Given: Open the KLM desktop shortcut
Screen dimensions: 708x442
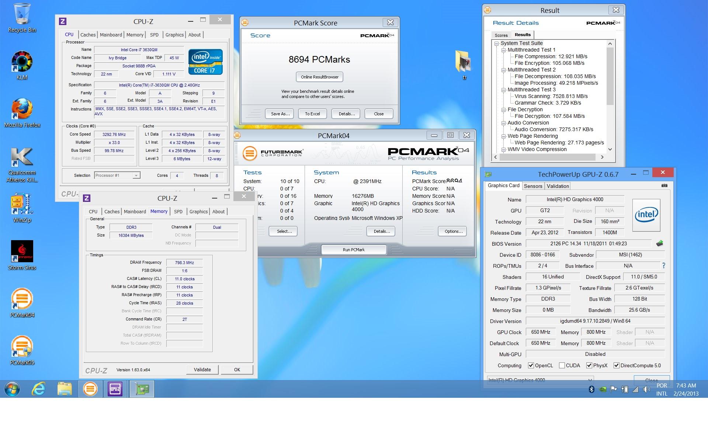Looking at the screenshot, I should click(22, 66).
